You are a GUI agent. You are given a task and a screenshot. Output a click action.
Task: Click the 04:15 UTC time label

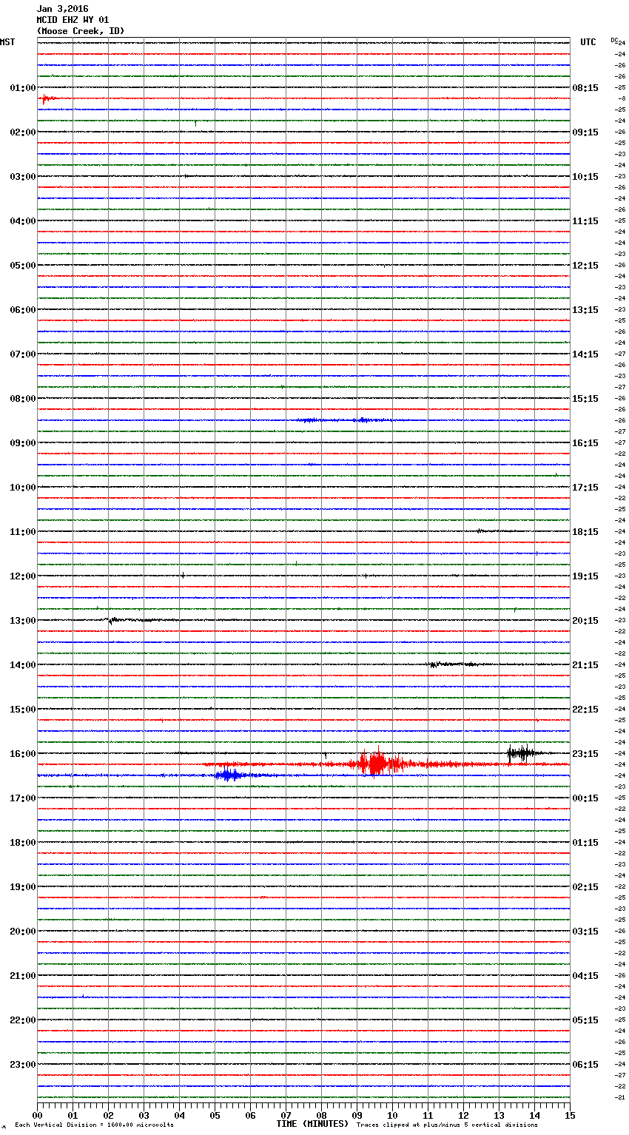coord(585,975)
